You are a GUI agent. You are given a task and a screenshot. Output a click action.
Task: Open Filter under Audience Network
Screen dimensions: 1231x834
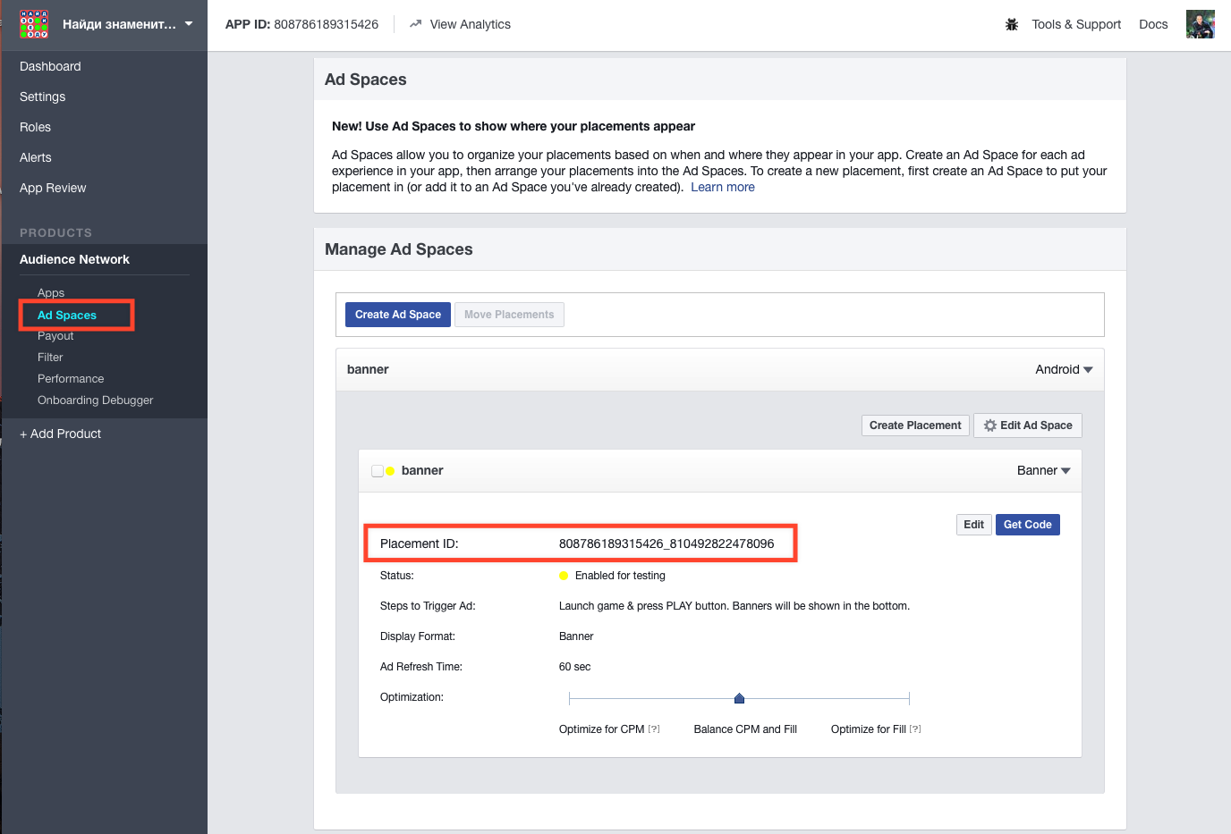[50, 357]
